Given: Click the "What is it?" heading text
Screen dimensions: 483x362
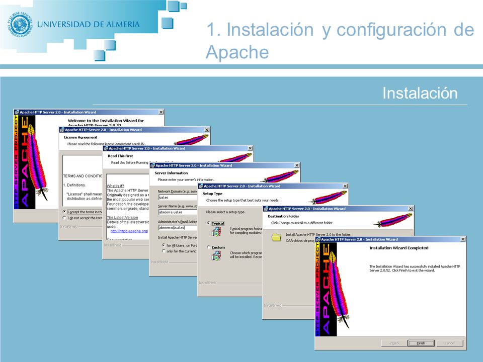Looking at the screenshot, I should [115, 186].
